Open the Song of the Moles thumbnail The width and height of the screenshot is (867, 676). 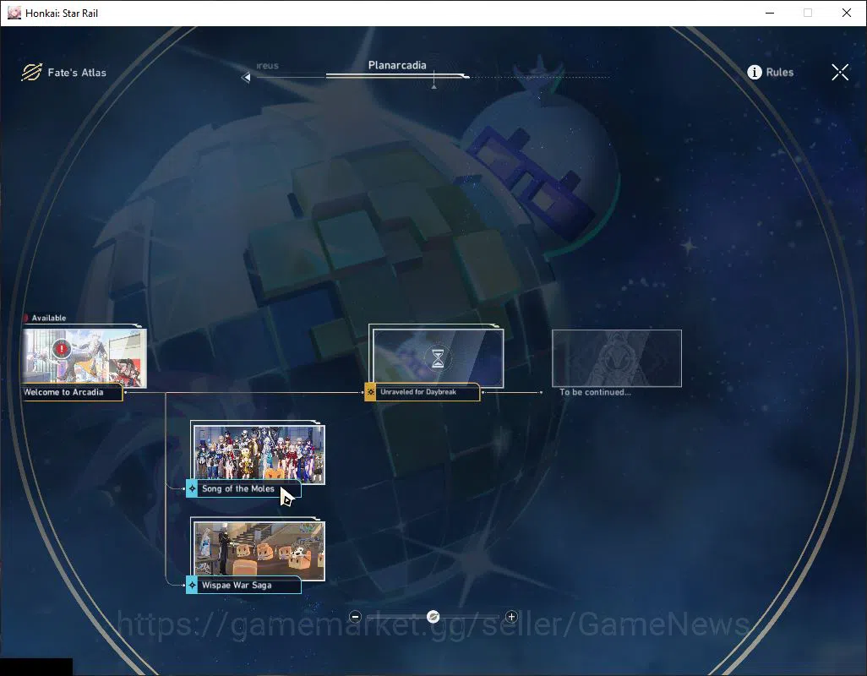(259, 454)
